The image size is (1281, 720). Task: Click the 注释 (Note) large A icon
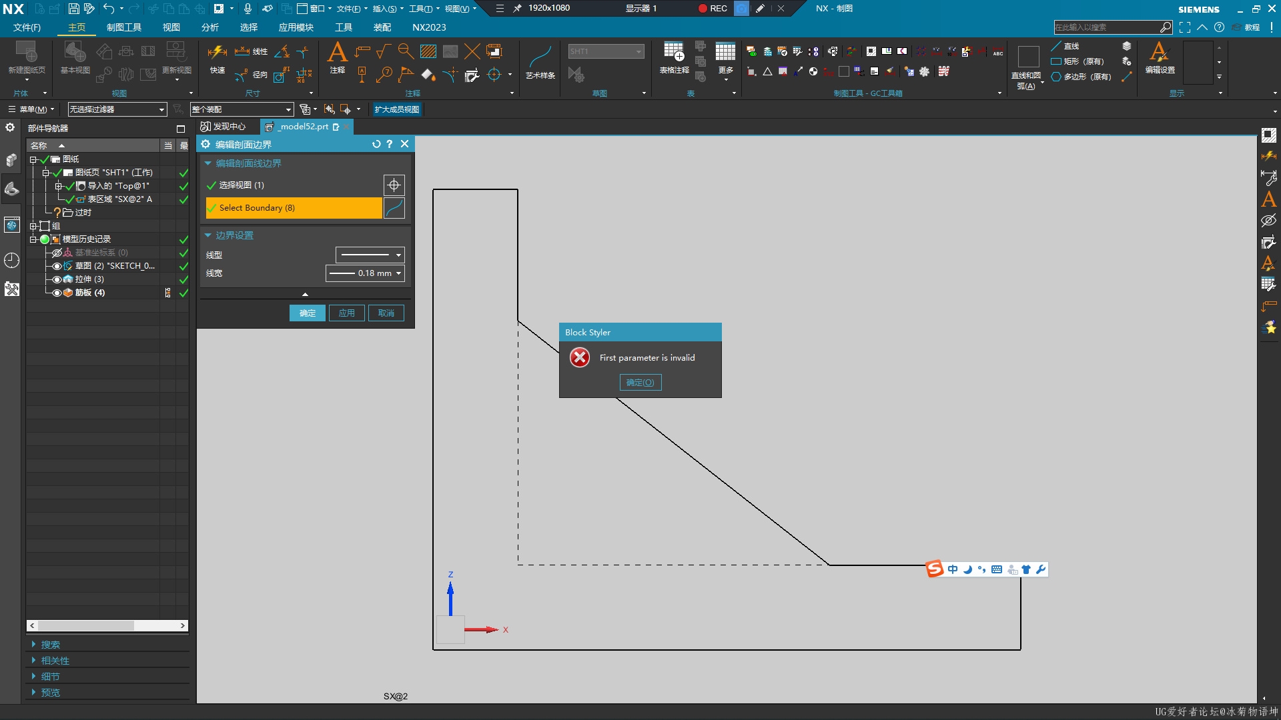338,56
